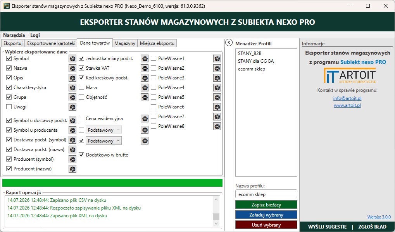The image size is (395, 232).
Task: Open gear for Producent (symbol)
Action: click(72, 159)
